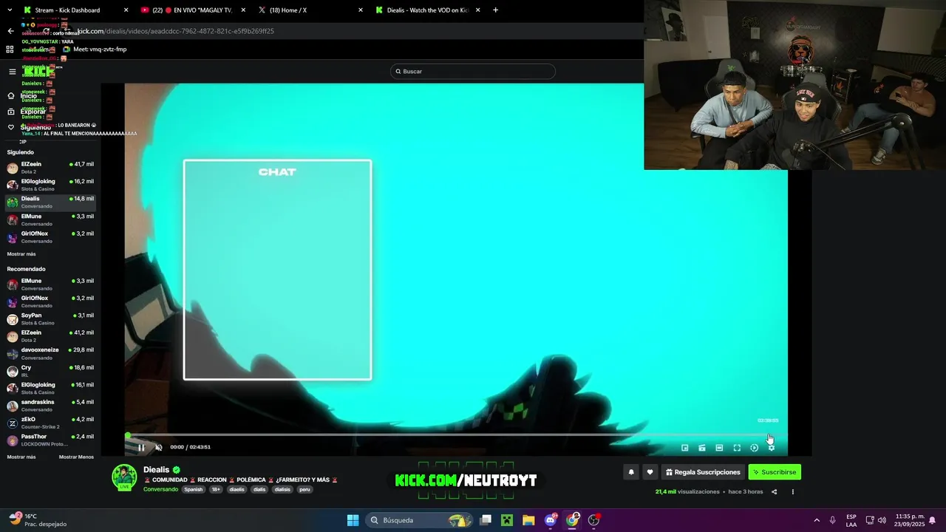
Task: Open the browser apps grid icon
Action: pyautogui.click(x=10, y=50)
